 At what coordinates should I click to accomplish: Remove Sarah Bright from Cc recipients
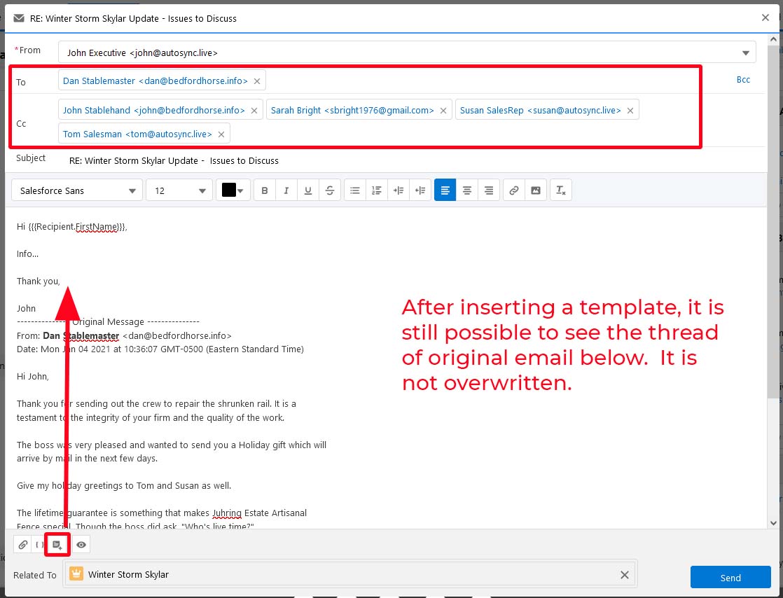coord(443,111)
